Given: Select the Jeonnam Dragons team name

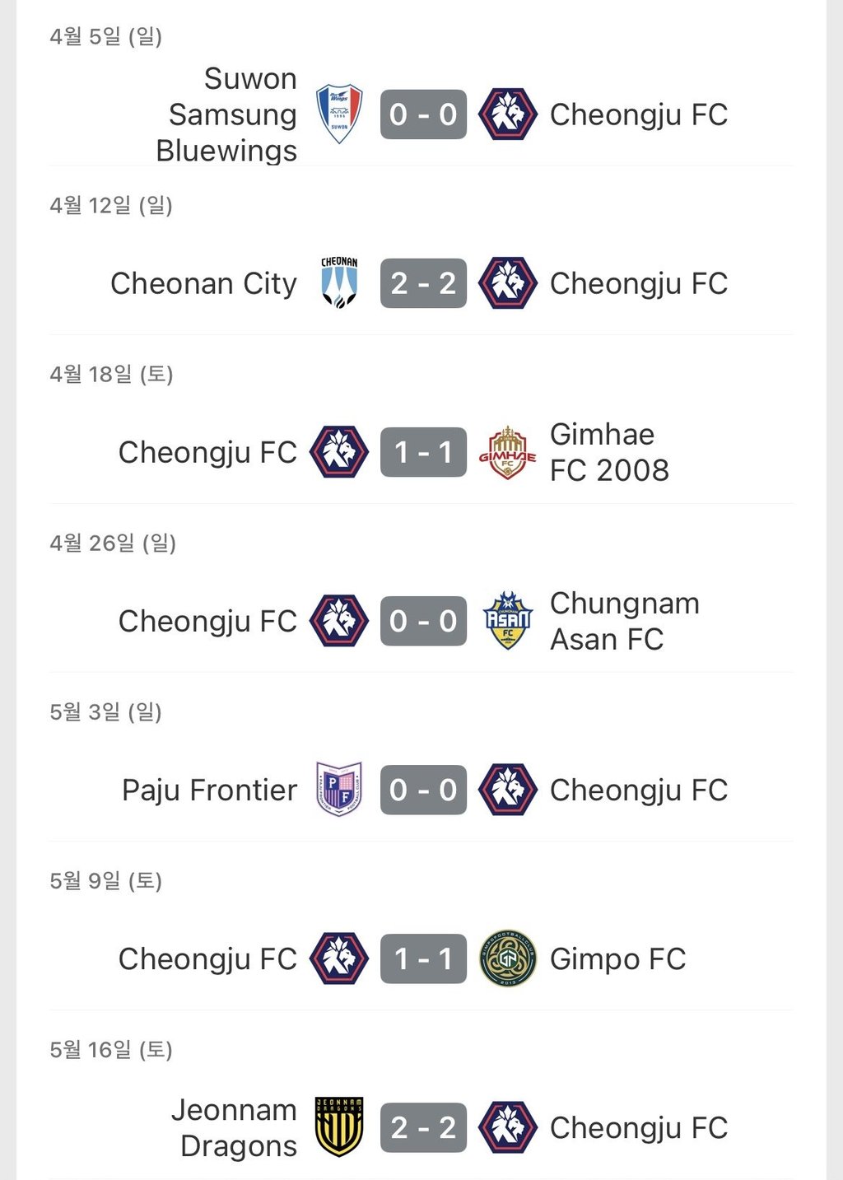Looking at the screenshot, I should point(234,1127).
